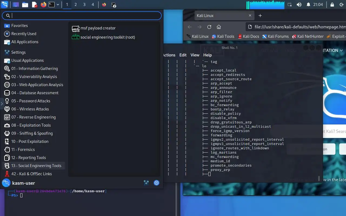The height and width of the screenshot is (216, 346).
Task: Launch the text editor from the taskbar
Action: pos(34,5)
